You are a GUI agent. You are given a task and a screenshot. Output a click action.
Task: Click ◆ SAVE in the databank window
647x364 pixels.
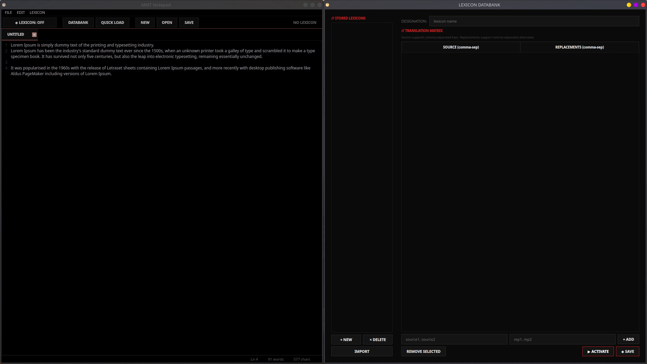(627, 351)
